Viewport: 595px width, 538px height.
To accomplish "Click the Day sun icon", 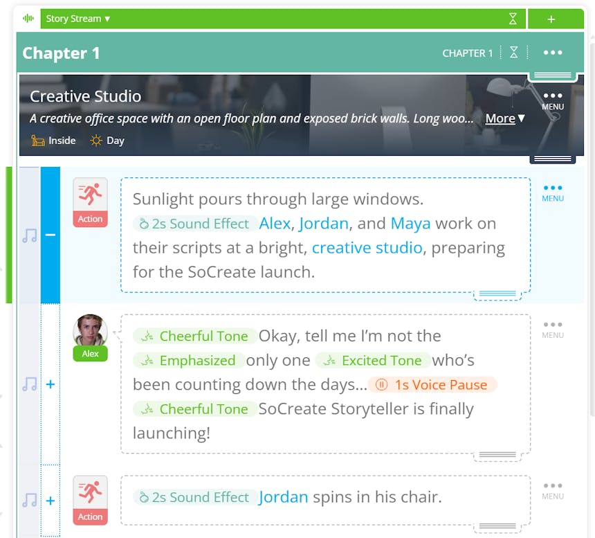I will [96, 141].
